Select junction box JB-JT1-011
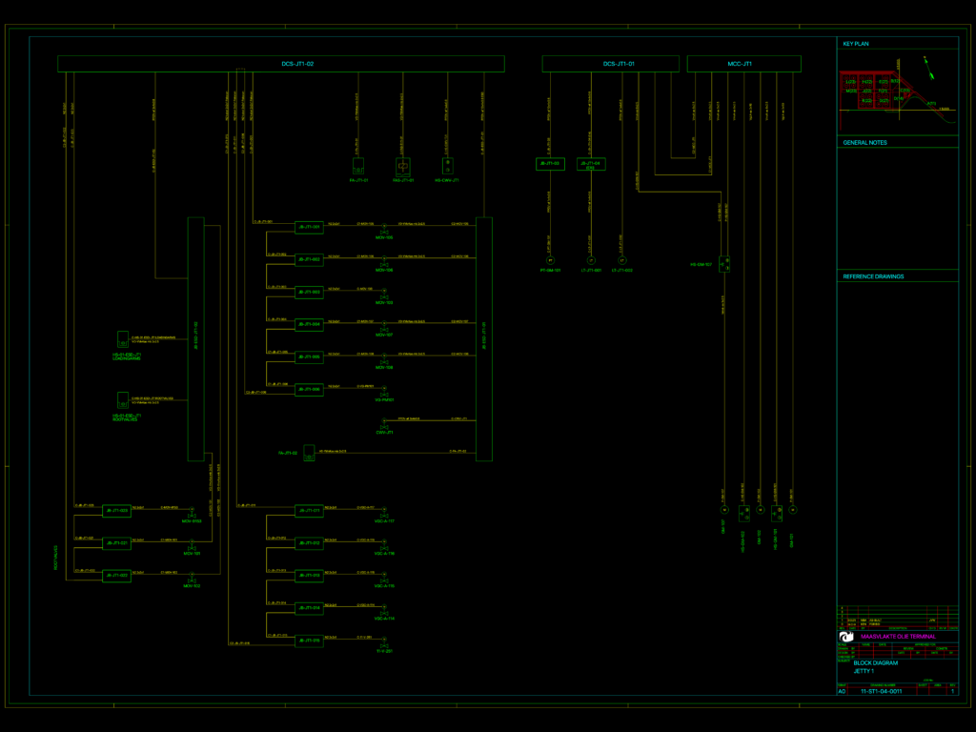Image resolution: width=976 pixels, height=732 pixels. coord(309,511)
